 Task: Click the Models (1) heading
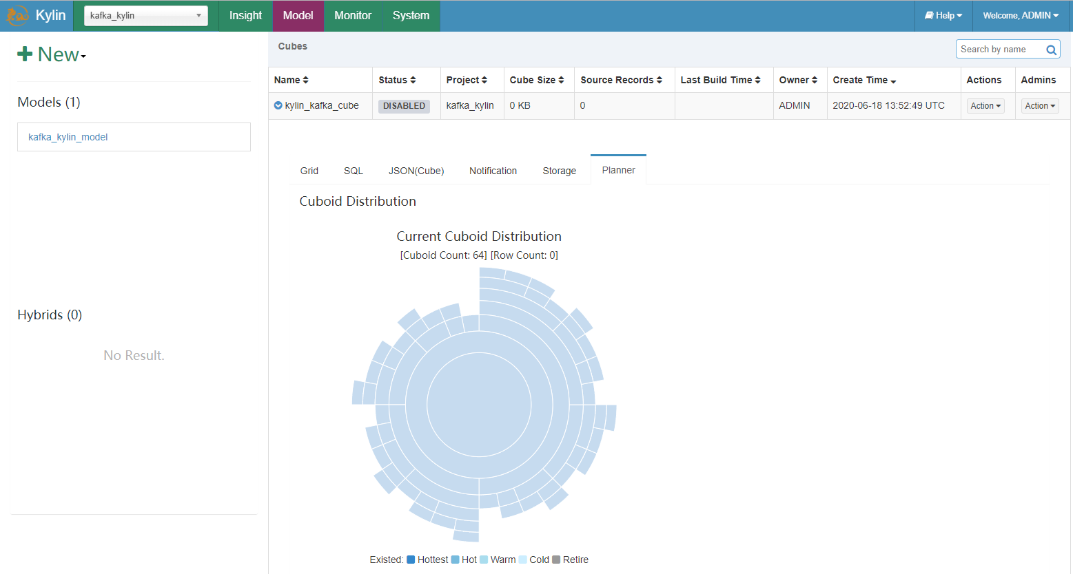[49, 102]
